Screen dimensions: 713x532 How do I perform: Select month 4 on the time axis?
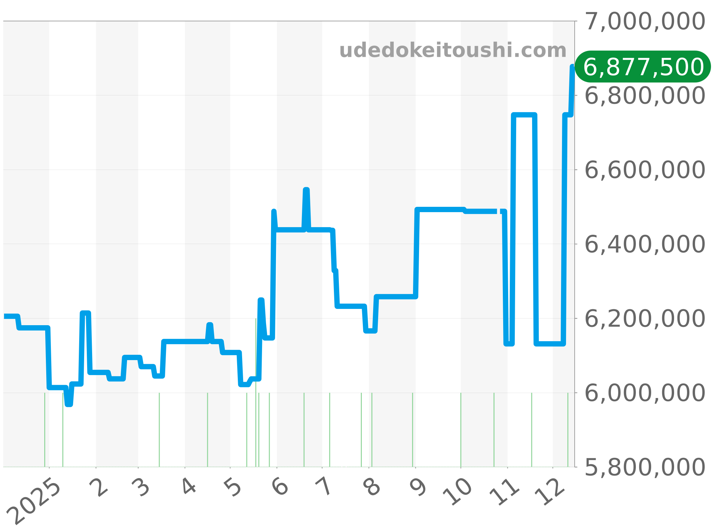(190, 487)
